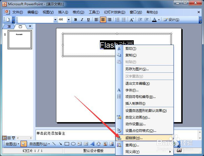
Task: Toggle center alignment button
Action: click(x=103, y=20)
